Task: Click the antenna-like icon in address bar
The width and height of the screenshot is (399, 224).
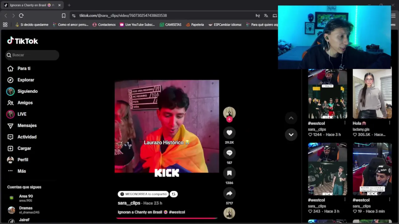Action: (x=257, y=16)
